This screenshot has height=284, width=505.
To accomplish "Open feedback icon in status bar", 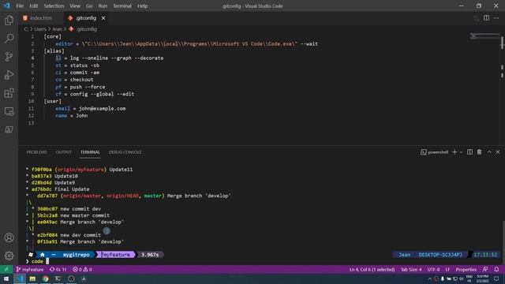I will (x=485, y=270).
